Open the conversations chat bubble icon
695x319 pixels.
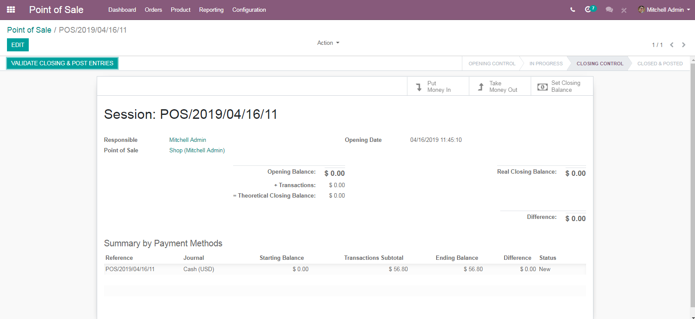pos(609,10)
